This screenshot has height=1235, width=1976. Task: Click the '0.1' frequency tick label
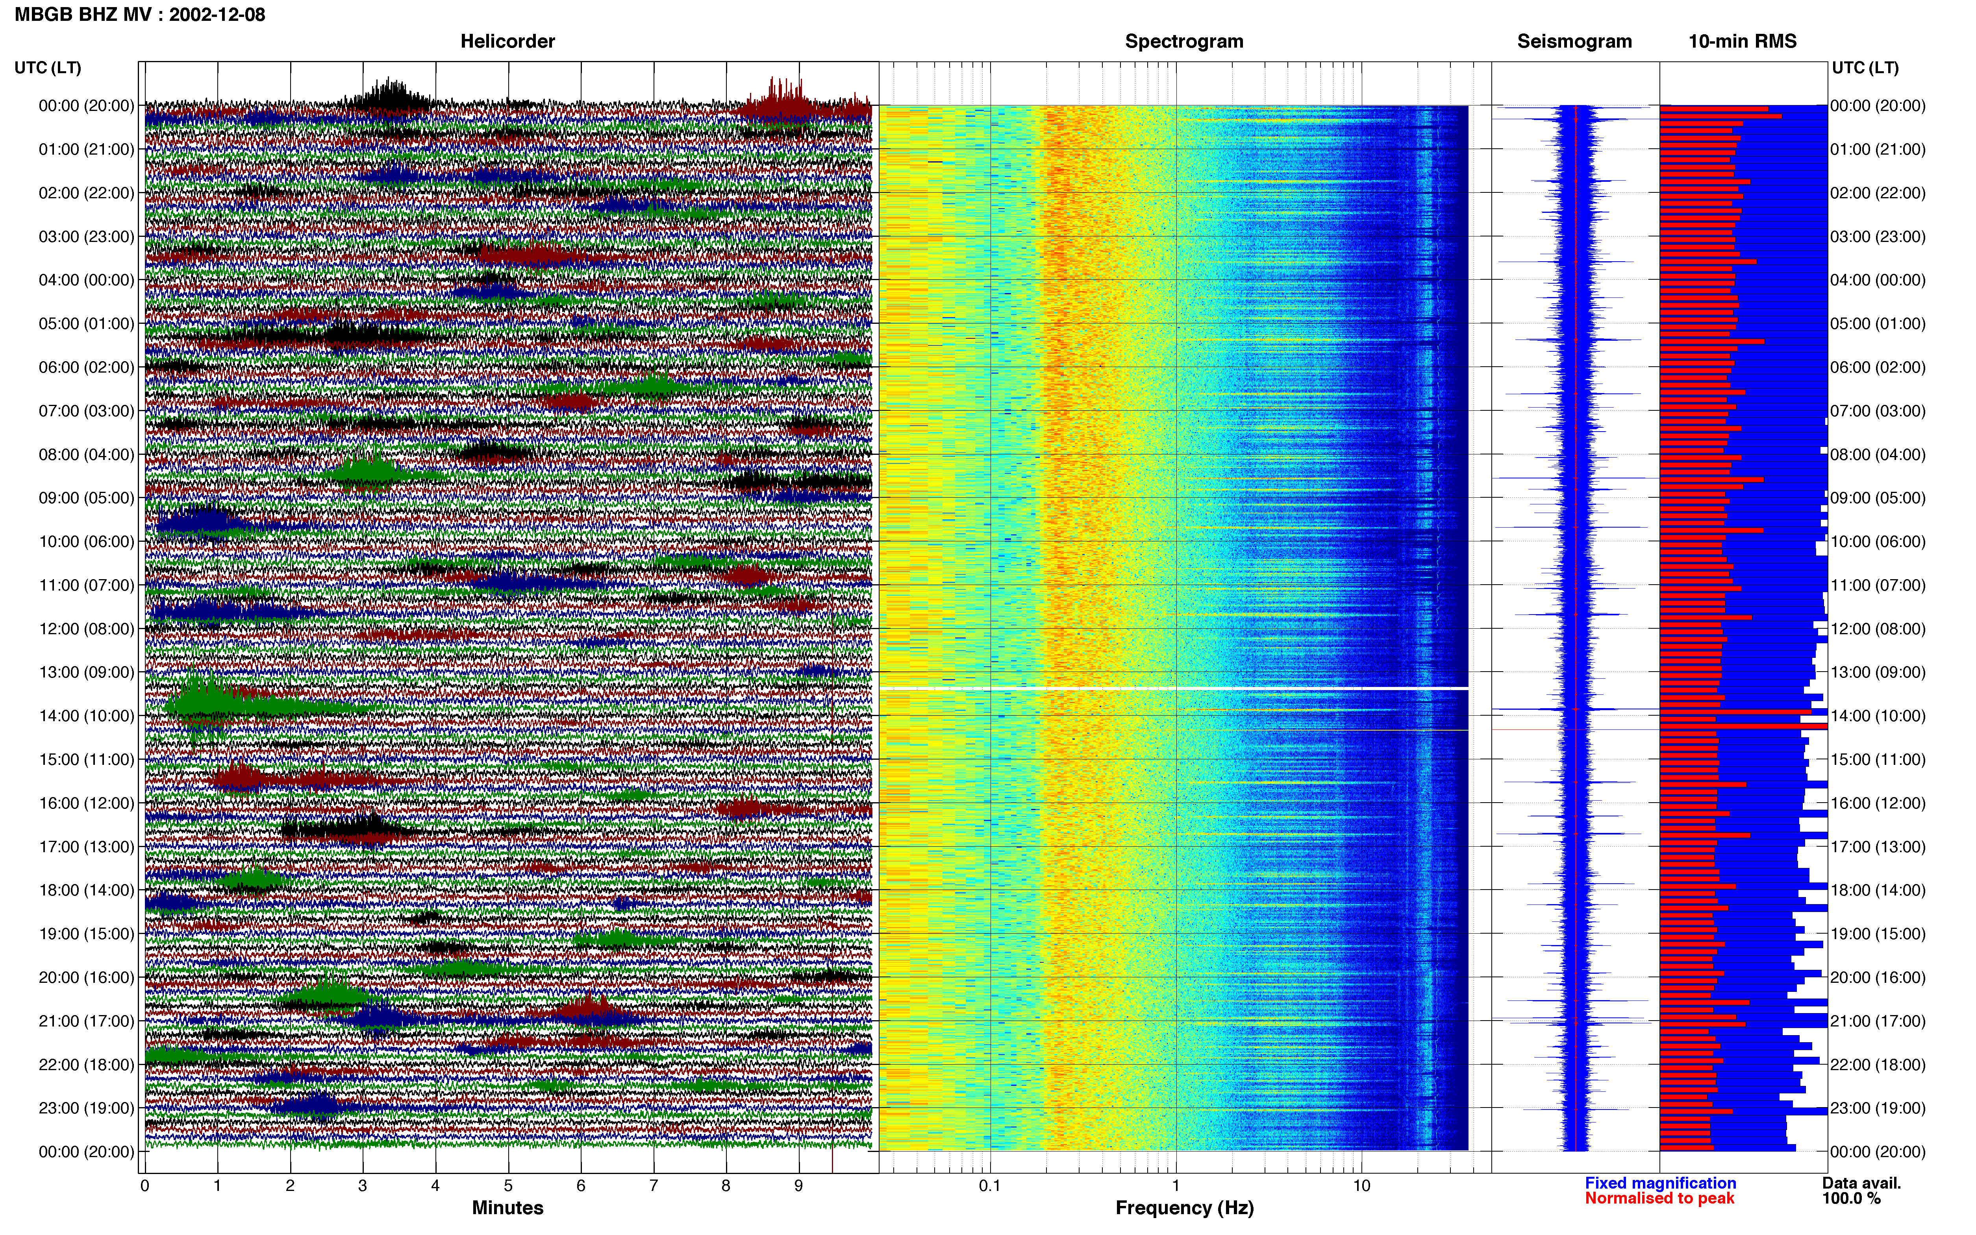click(990, 1186)
